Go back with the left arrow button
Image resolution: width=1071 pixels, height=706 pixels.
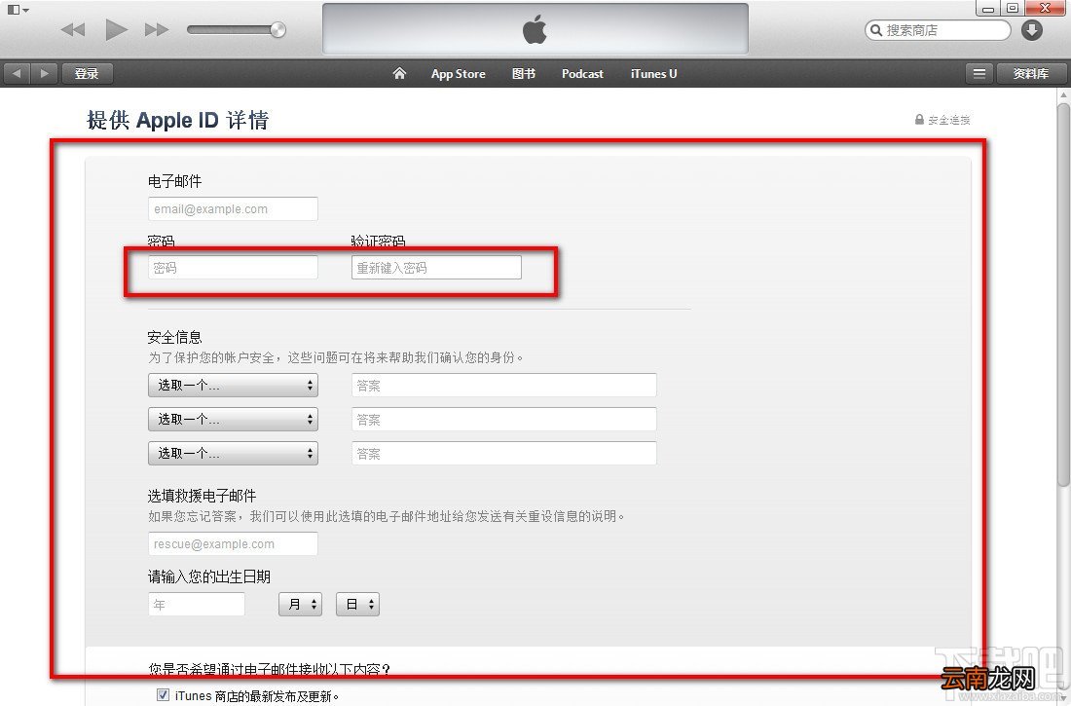[x=18, y=73]
